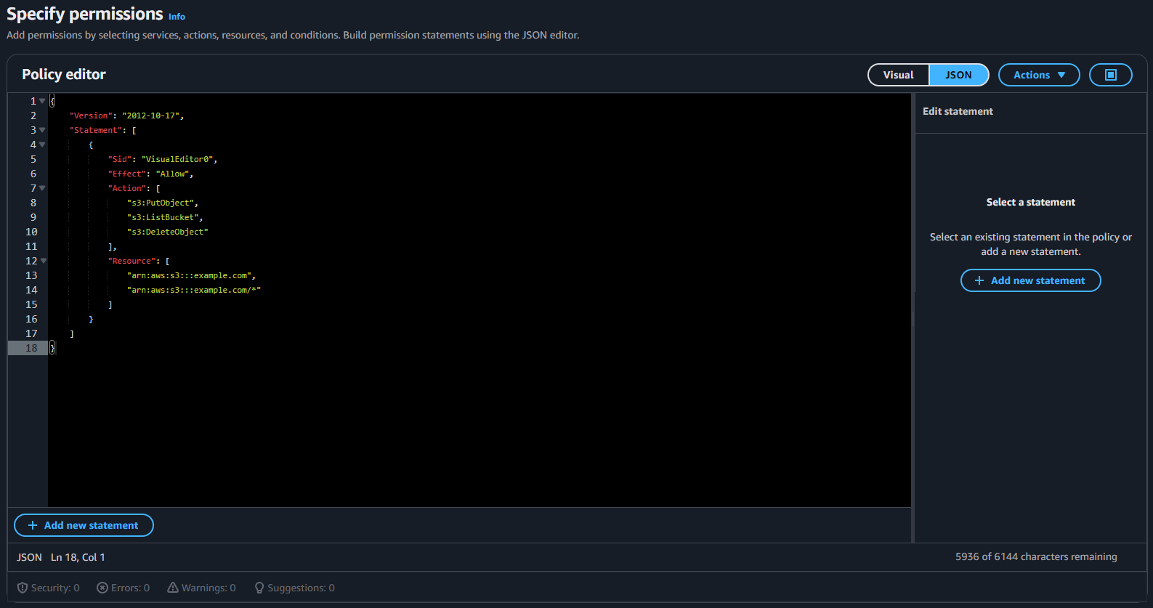
Task: Click the "2012-10-17" version value
Action: [150, 115]
